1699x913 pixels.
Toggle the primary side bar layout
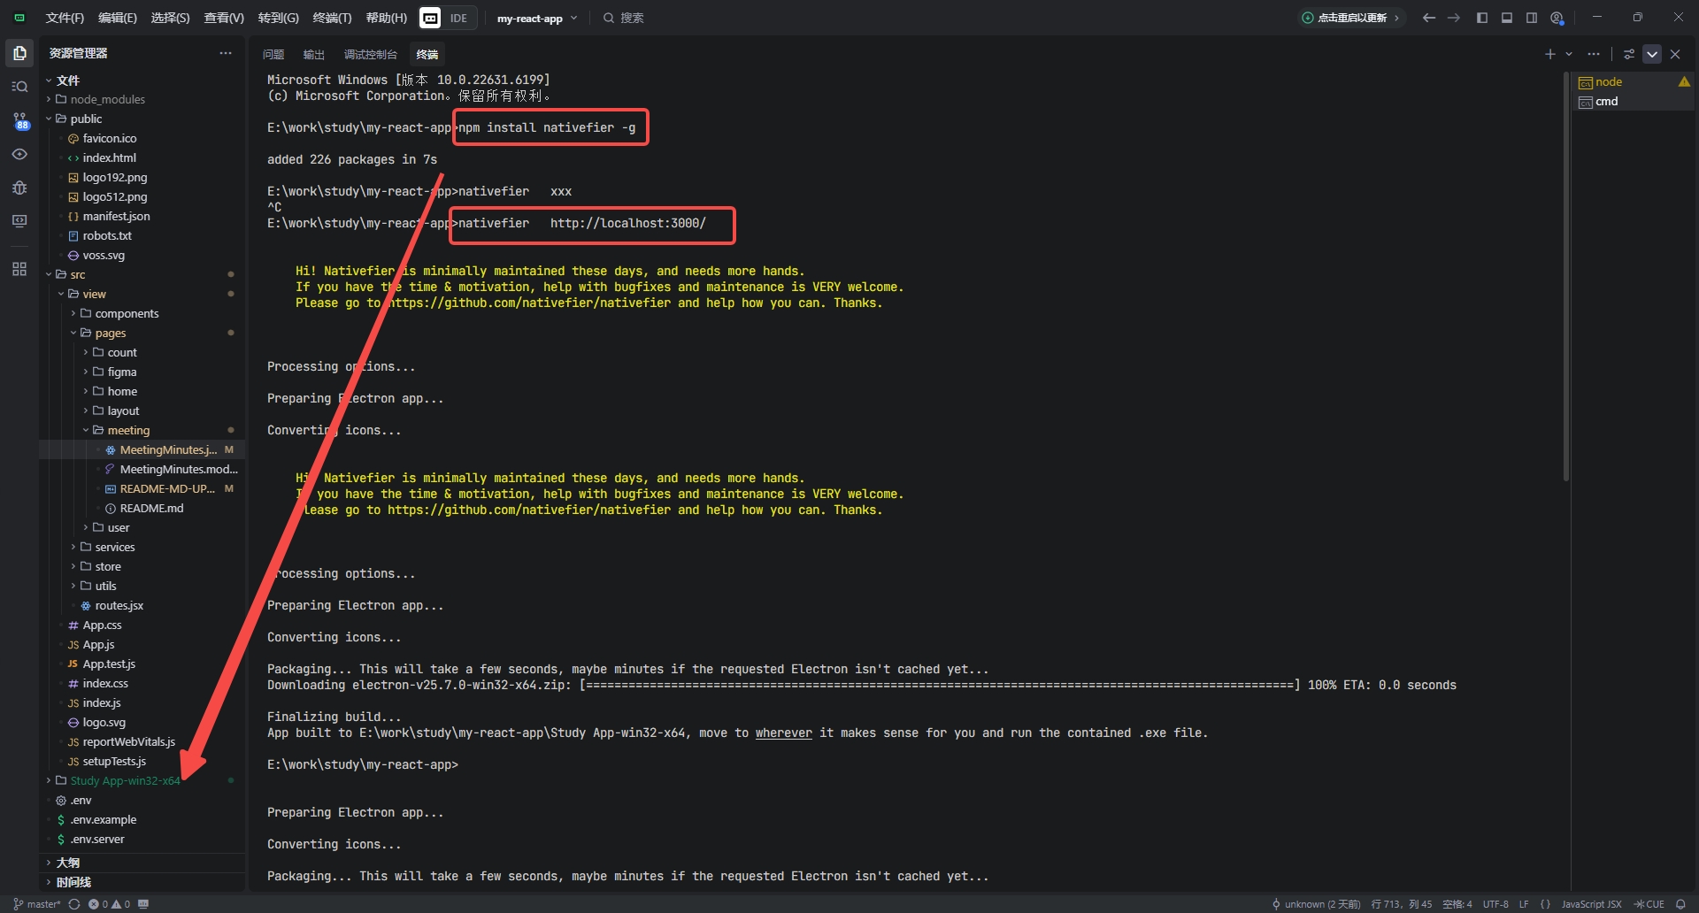1482,18
